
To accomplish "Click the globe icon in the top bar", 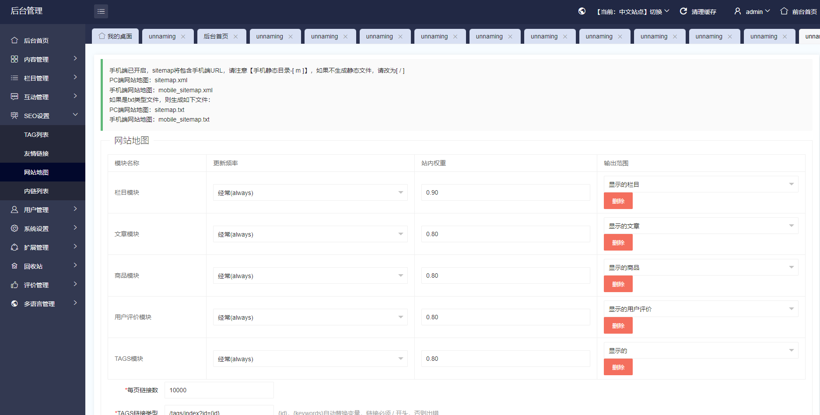I will pos(582,11).
